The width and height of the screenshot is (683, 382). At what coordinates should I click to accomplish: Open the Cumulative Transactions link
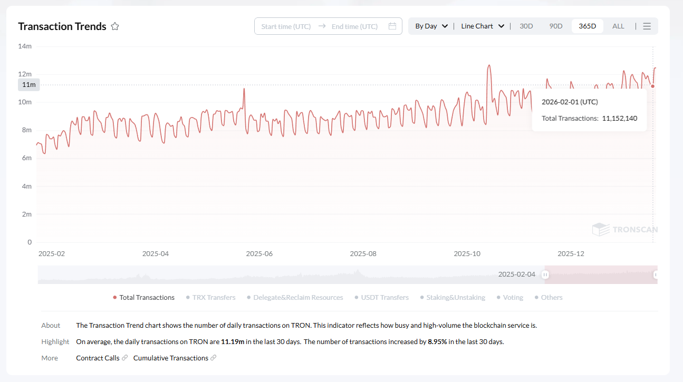click(170, 358)
